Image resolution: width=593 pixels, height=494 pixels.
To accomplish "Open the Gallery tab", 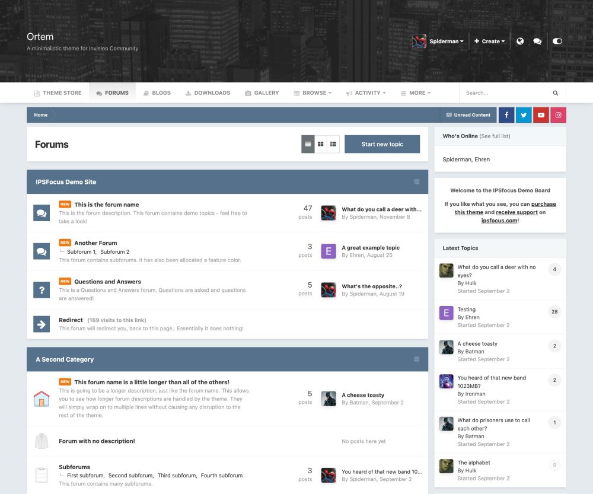I will click(x=262, y=93).
